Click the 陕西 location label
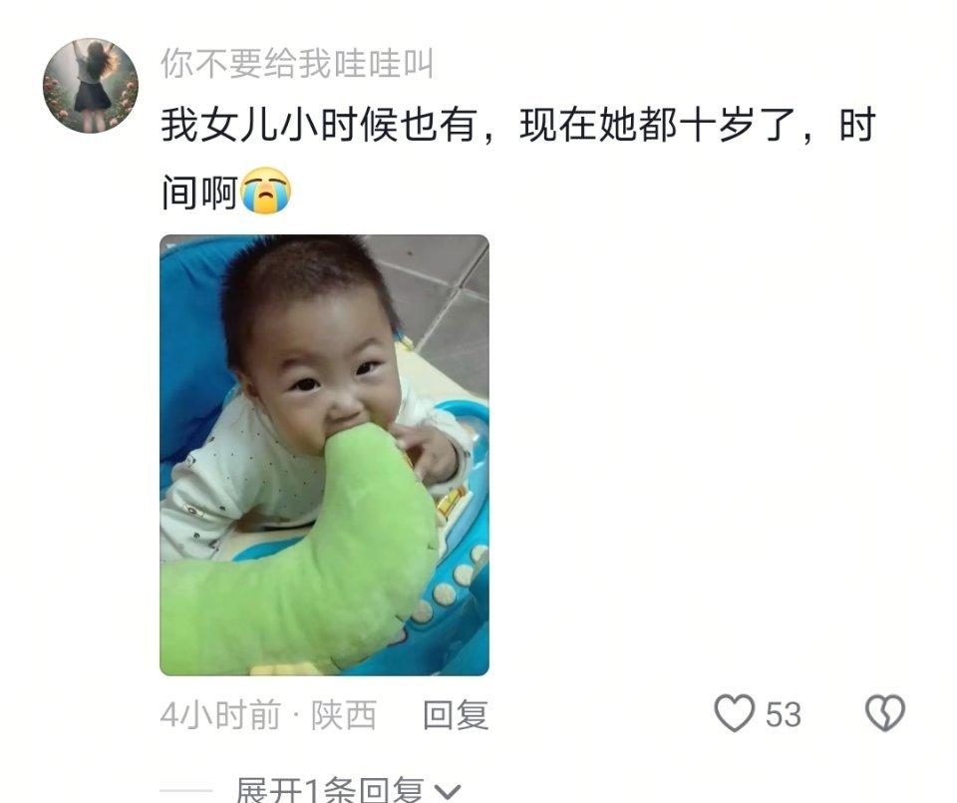 pyautogui.click(x=344, y=714)
